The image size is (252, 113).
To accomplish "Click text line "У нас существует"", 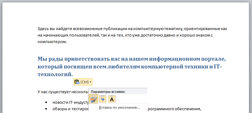I will (63, 92).
